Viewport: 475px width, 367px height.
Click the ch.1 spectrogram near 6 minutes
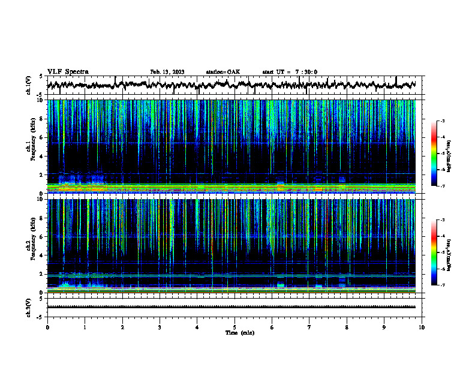pos(272,146)
